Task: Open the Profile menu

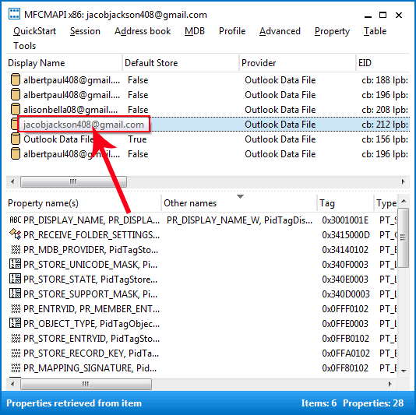Action: tap(232, 31)
